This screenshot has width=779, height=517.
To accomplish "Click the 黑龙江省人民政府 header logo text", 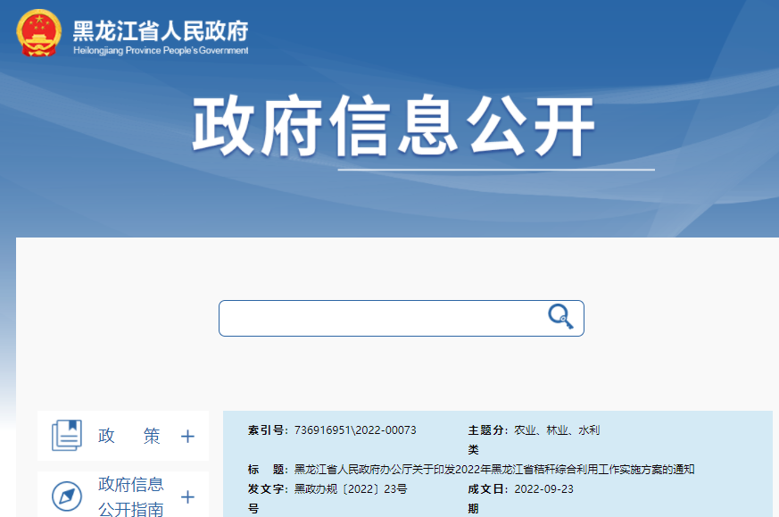I will tap(156, 29).
